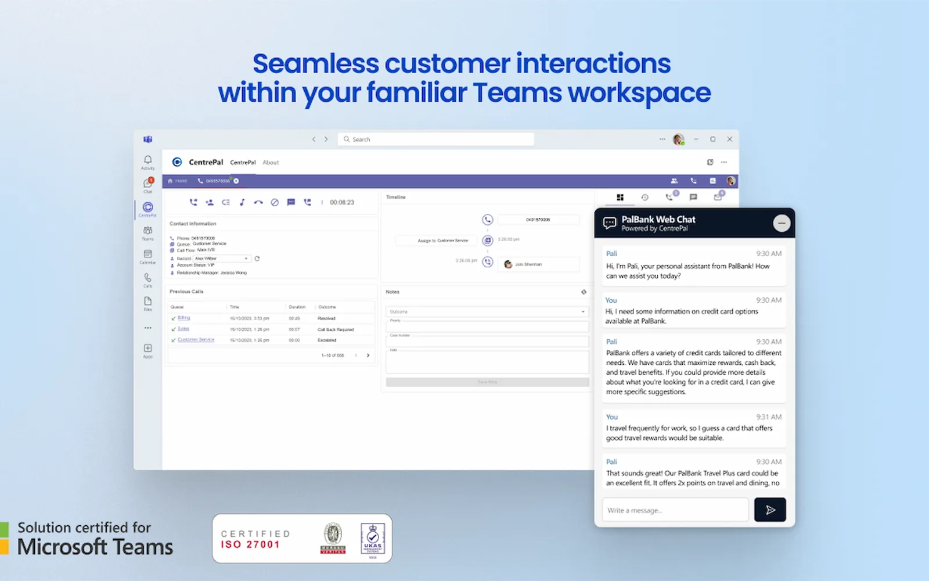Image resolution: width=929 pixels, height=581 pixels.
Task: Open Calendar in the Teams sidebar
Action: (148, 256)
